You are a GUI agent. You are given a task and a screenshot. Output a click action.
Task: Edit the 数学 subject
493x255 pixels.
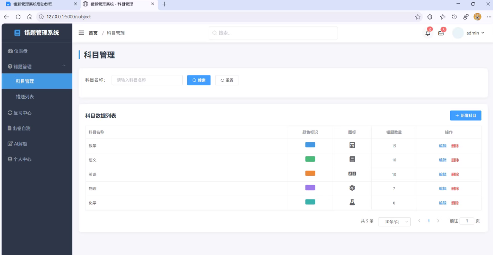[443, 146]
